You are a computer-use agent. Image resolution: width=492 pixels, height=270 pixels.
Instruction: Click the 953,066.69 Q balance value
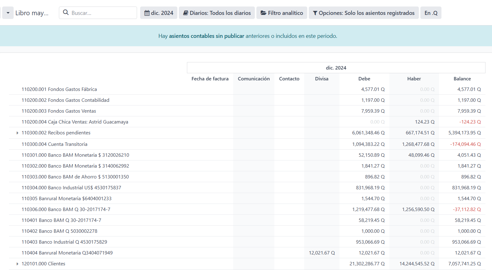click(467, 242)
